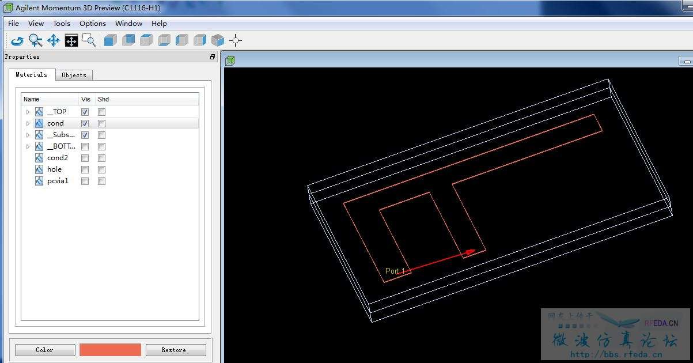Image resolution: width=693 pixels, height=363 pixels.
Task: Open the View menu
Action: coord(36,24)
